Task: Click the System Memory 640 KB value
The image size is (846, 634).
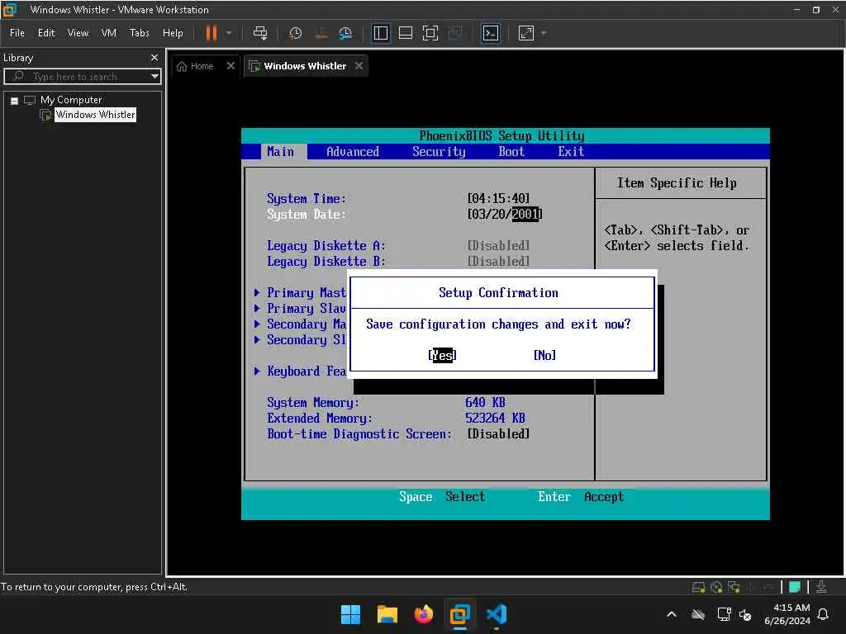Action: pos(485,403)
